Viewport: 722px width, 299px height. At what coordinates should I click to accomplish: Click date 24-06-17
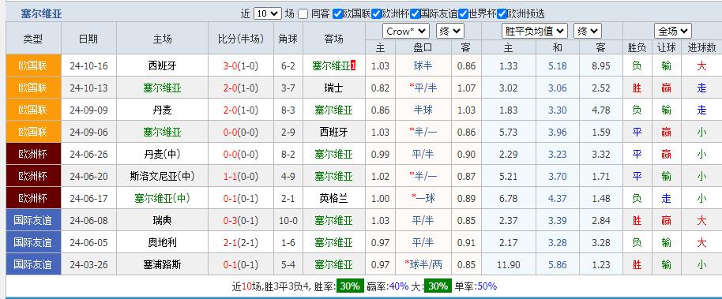88,198
